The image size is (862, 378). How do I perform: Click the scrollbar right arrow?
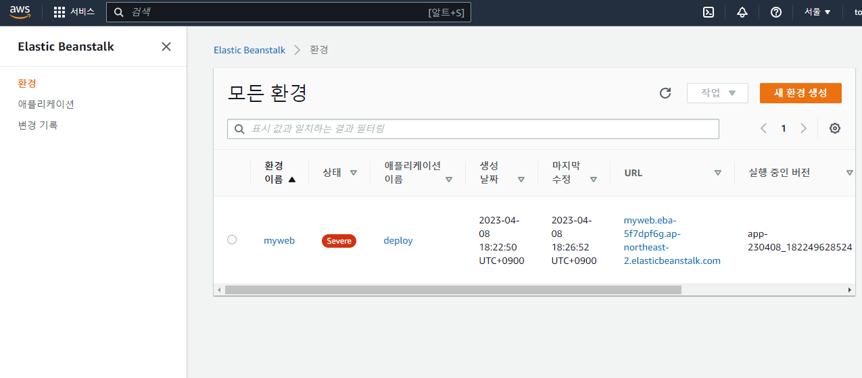[851, 290]
